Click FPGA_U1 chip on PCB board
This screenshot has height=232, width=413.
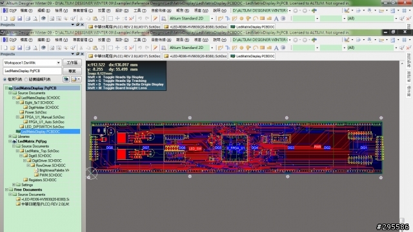235,148
